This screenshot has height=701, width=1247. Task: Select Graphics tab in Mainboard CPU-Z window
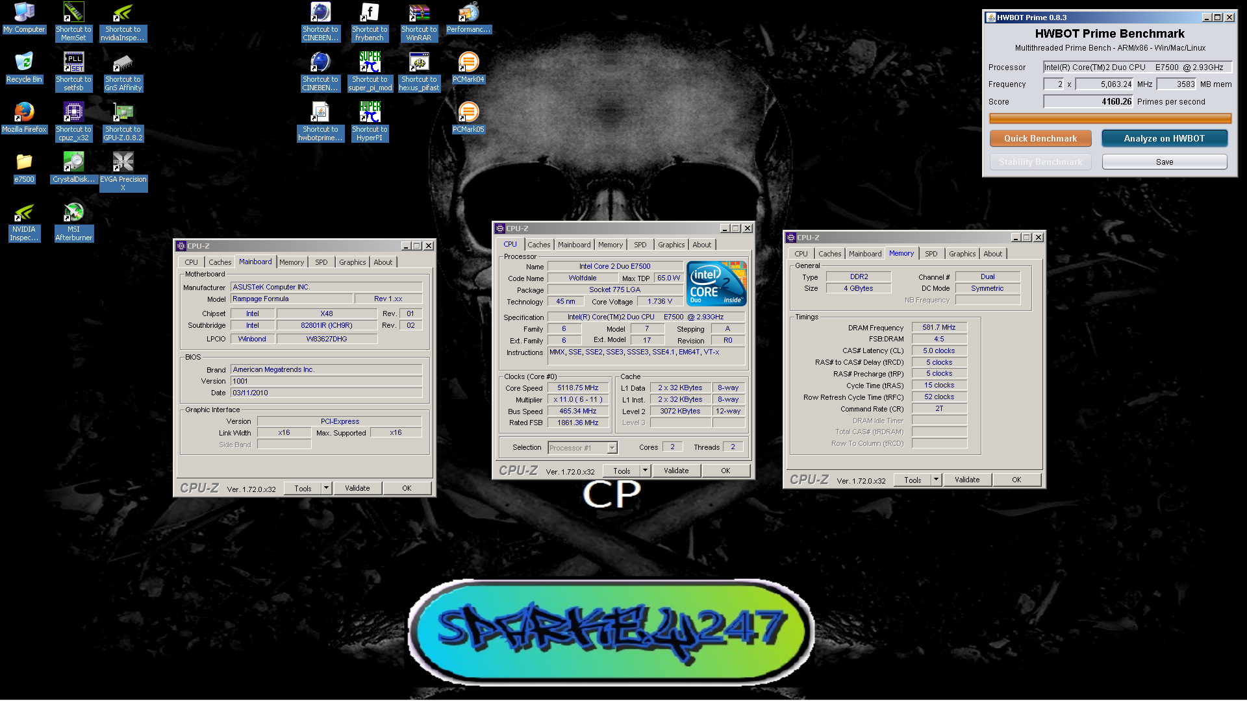click(x=352, y=262)
